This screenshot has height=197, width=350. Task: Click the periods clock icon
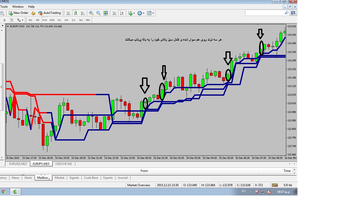click(x=140, y=13)
